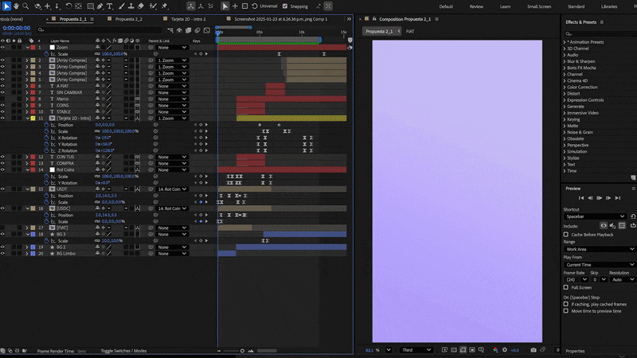Pick the Horizontal Type tool
This screenshot has height=358, width=637.
pos(110,6)
